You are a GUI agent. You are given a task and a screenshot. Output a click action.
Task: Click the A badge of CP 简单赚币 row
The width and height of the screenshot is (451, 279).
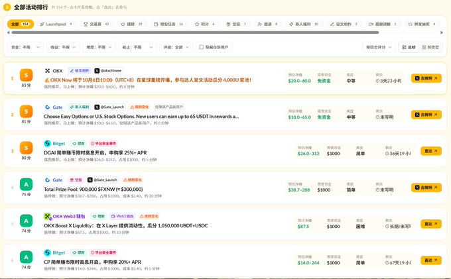coord(26,257)
